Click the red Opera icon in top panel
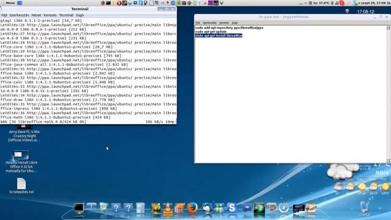391x220 pixels. click(x=119, y=3)
